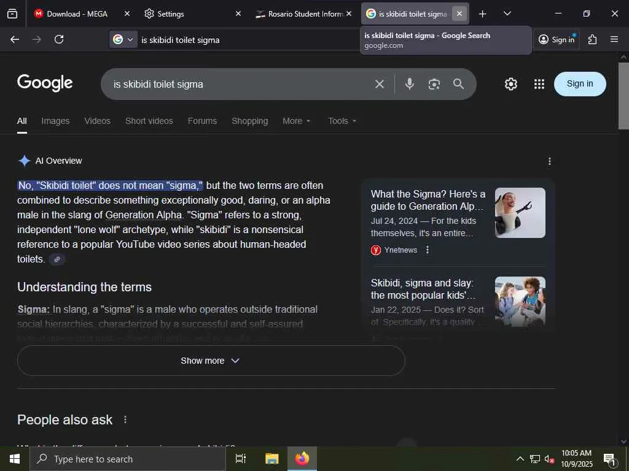629x471 pixels.
Task: Open 'Skibidi, sigma and slay' article link
Action: (x=423, y=289)
